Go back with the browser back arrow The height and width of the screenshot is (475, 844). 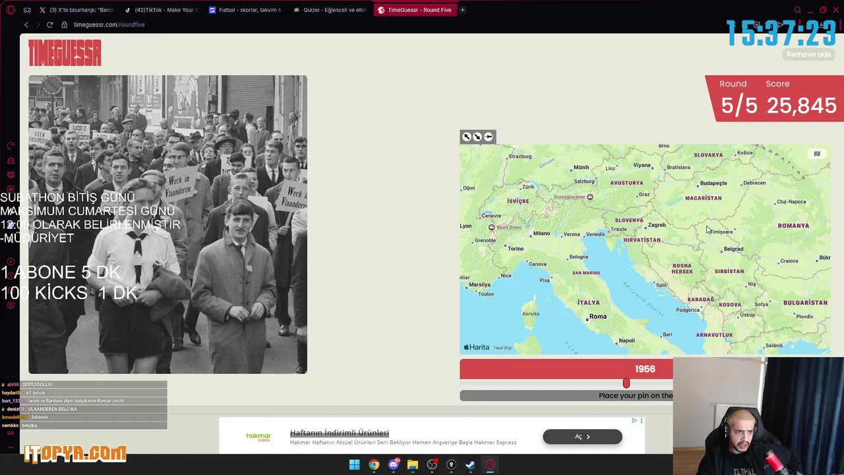(x=26, y=24)
